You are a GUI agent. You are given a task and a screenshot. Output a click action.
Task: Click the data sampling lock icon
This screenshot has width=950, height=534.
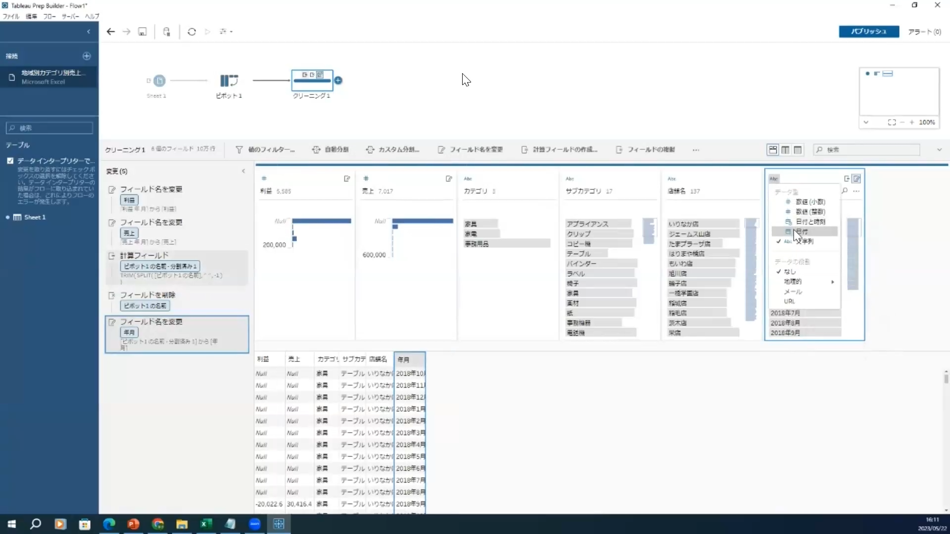click(x=167, y=32)
